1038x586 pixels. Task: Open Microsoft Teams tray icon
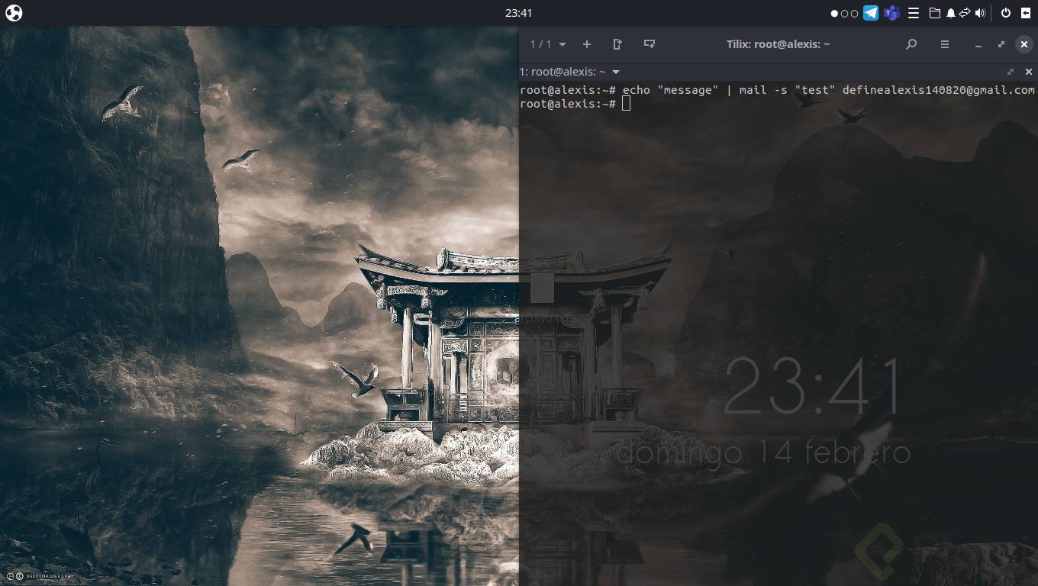891,13
